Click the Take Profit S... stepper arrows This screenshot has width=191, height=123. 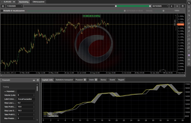[34, 114]
